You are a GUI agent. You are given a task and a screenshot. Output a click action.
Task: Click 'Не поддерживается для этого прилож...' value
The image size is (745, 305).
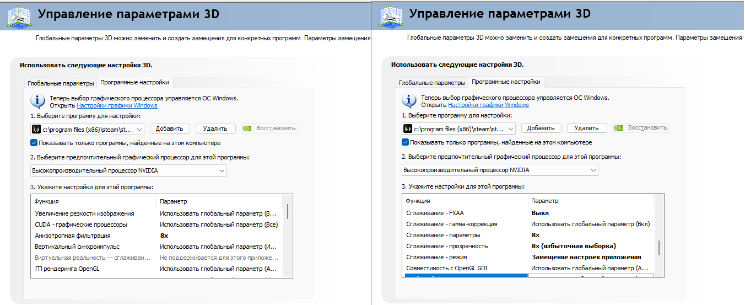tap(219, 258)
